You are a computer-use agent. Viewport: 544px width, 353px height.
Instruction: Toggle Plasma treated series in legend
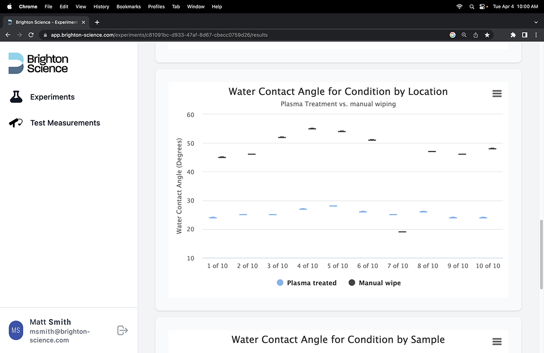(307, 283)
